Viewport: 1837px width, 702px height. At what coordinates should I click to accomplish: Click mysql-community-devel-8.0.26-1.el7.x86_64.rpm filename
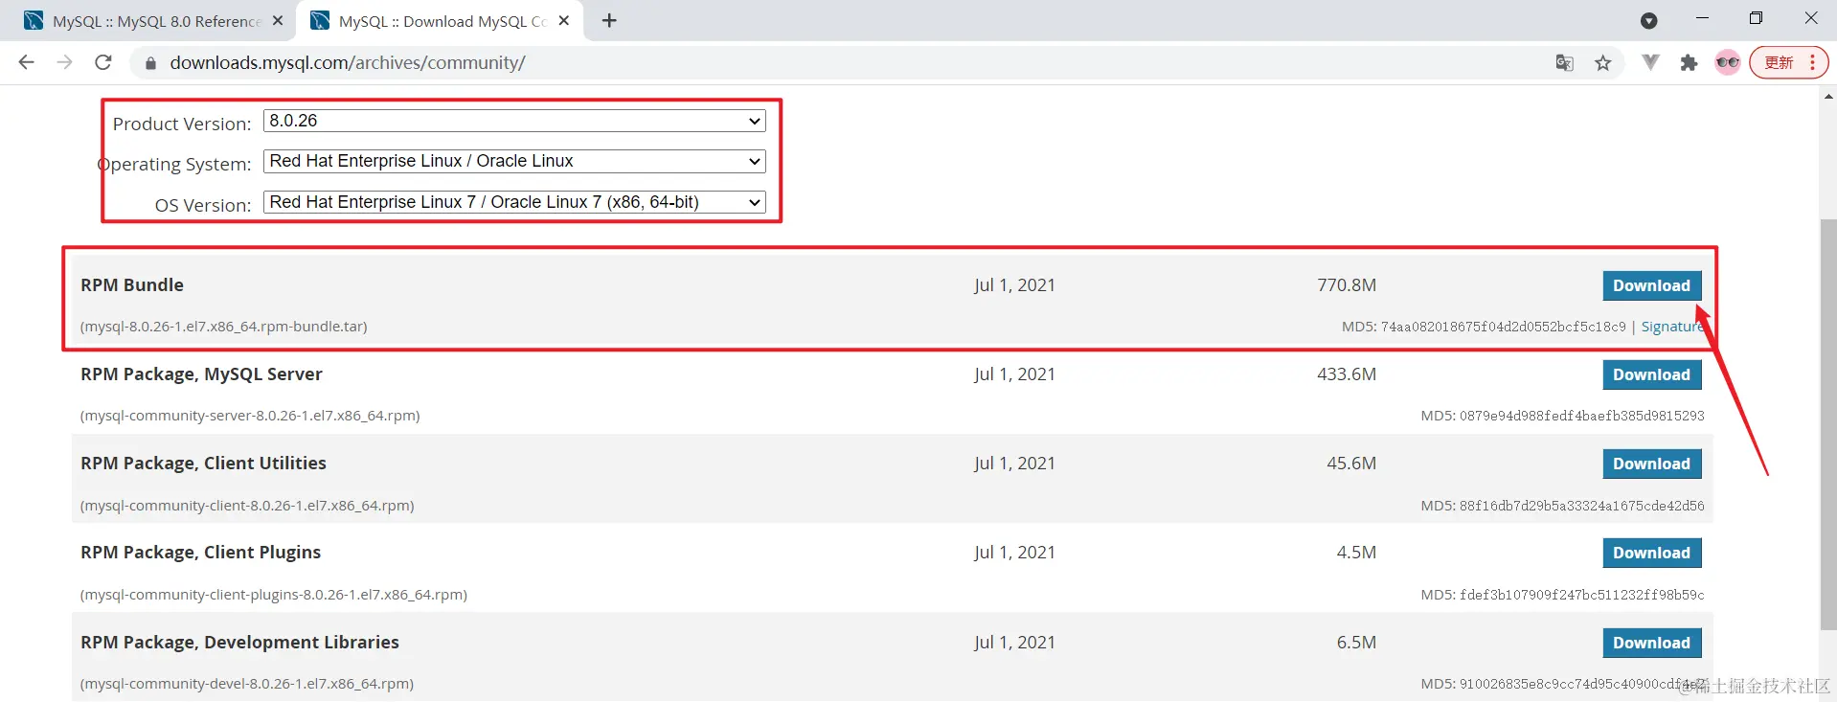pos(247,684)
